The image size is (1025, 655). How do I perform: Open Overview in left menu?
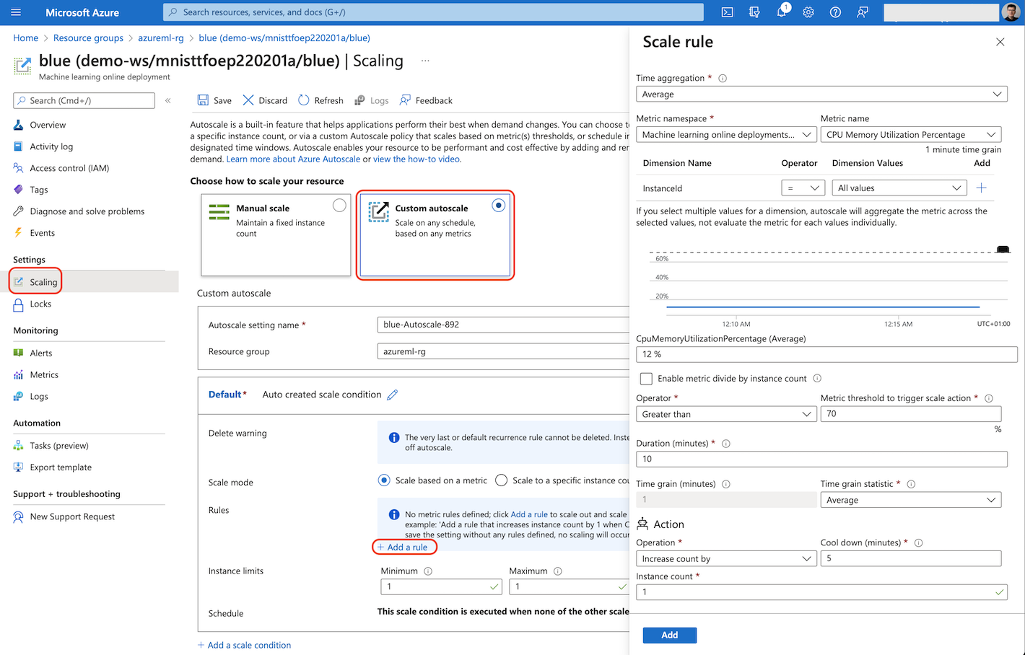click(48, 125)
